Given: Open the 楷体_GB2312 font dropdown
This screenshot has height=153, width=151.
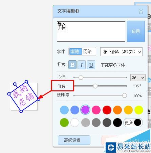Looking at the screenshot, I should tap(121, 52).
